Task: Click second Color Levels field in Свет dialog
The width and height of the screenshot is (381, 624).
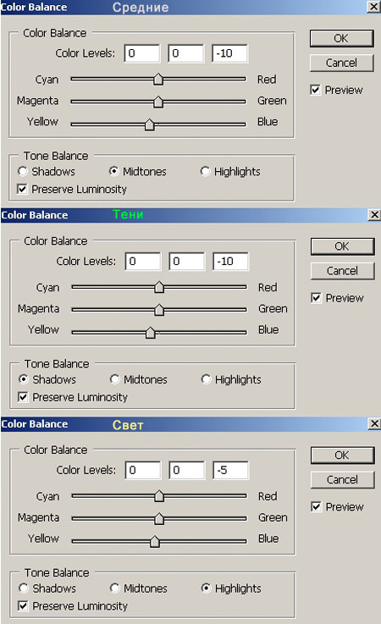Action: click(187, 471)
